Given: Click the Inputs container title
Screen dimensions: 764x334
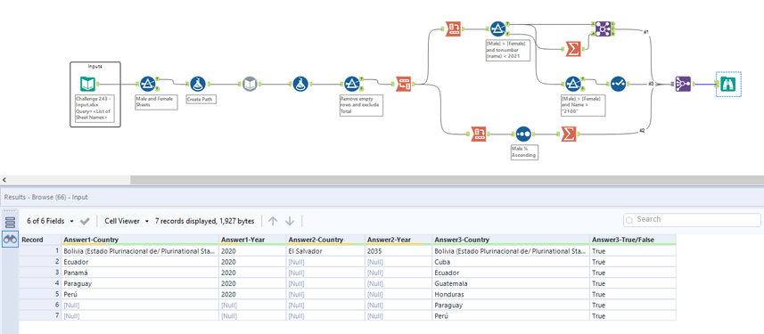Looking at the screenshot, I should pyautogui.click(x=95, y=66).
